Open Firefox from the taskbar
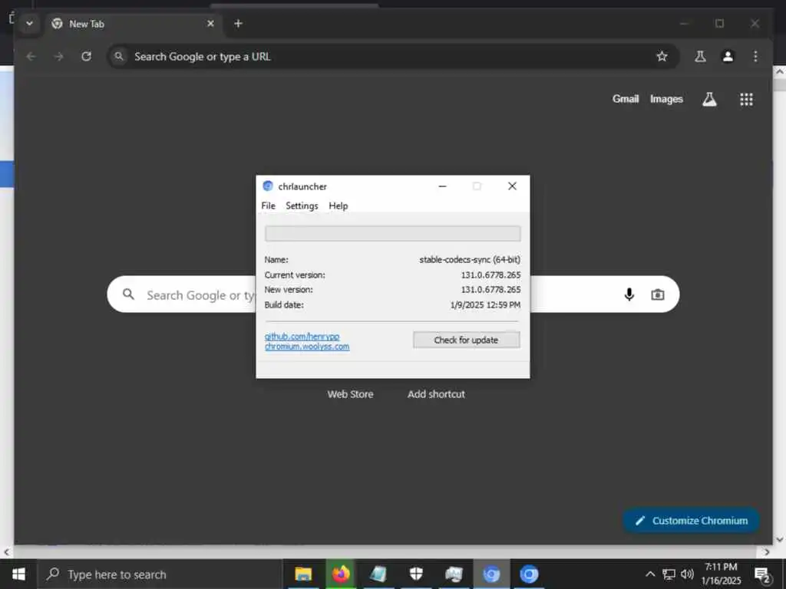This screenshot has width=786, height=589. (341, 574)
